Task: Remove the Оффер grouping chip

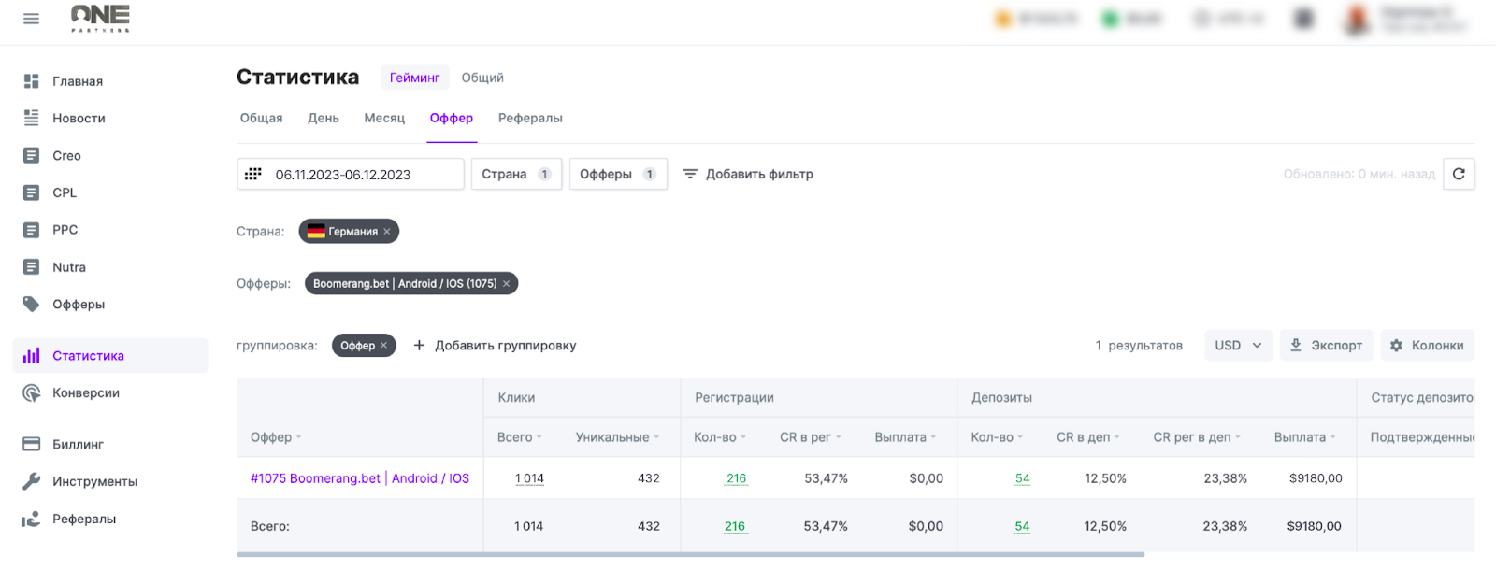Action: pos(383,346)
